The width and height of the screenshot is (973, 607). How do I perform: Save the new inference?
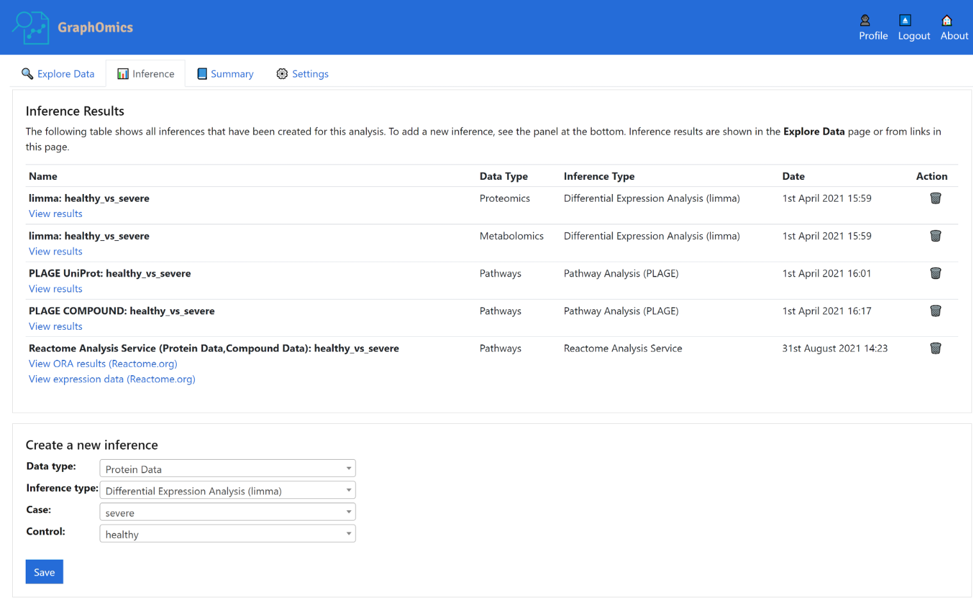click(x=44, y=572)
